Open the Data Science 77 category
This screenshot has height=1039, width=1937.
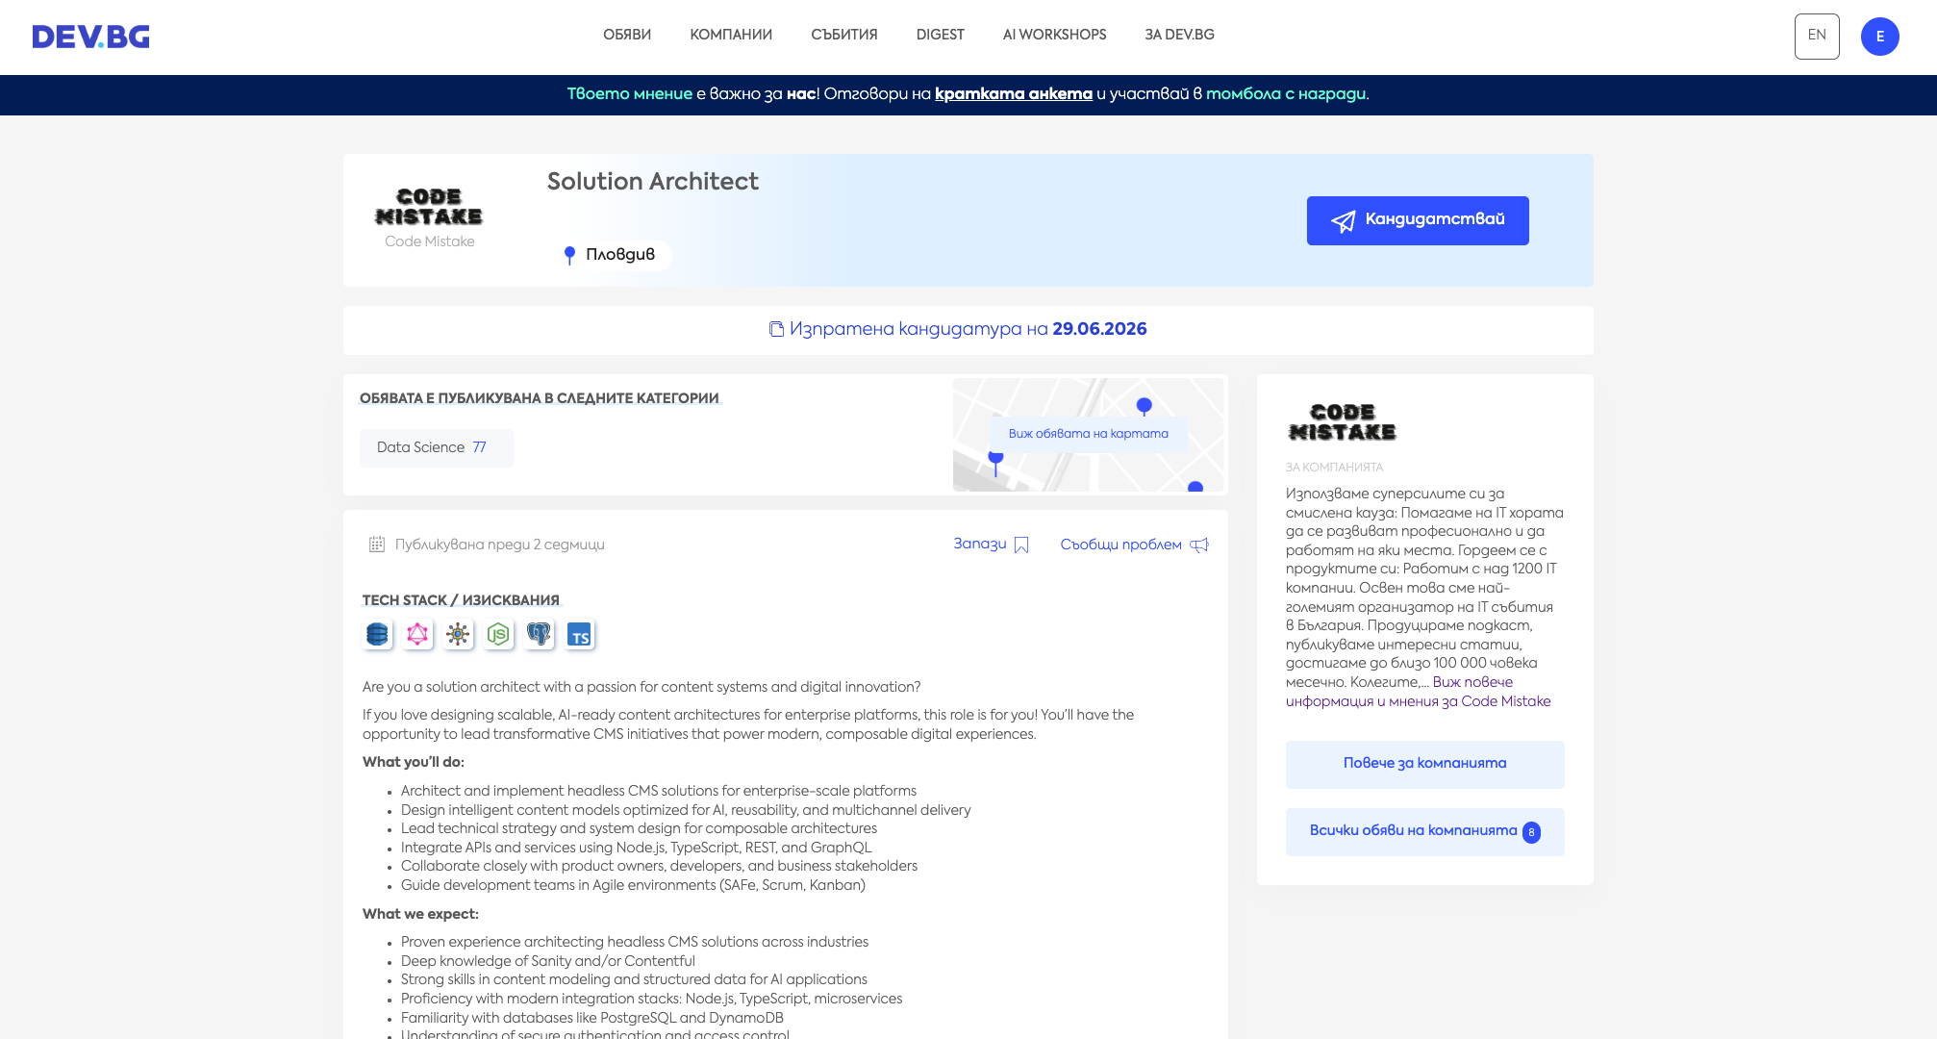coord(437,447)
